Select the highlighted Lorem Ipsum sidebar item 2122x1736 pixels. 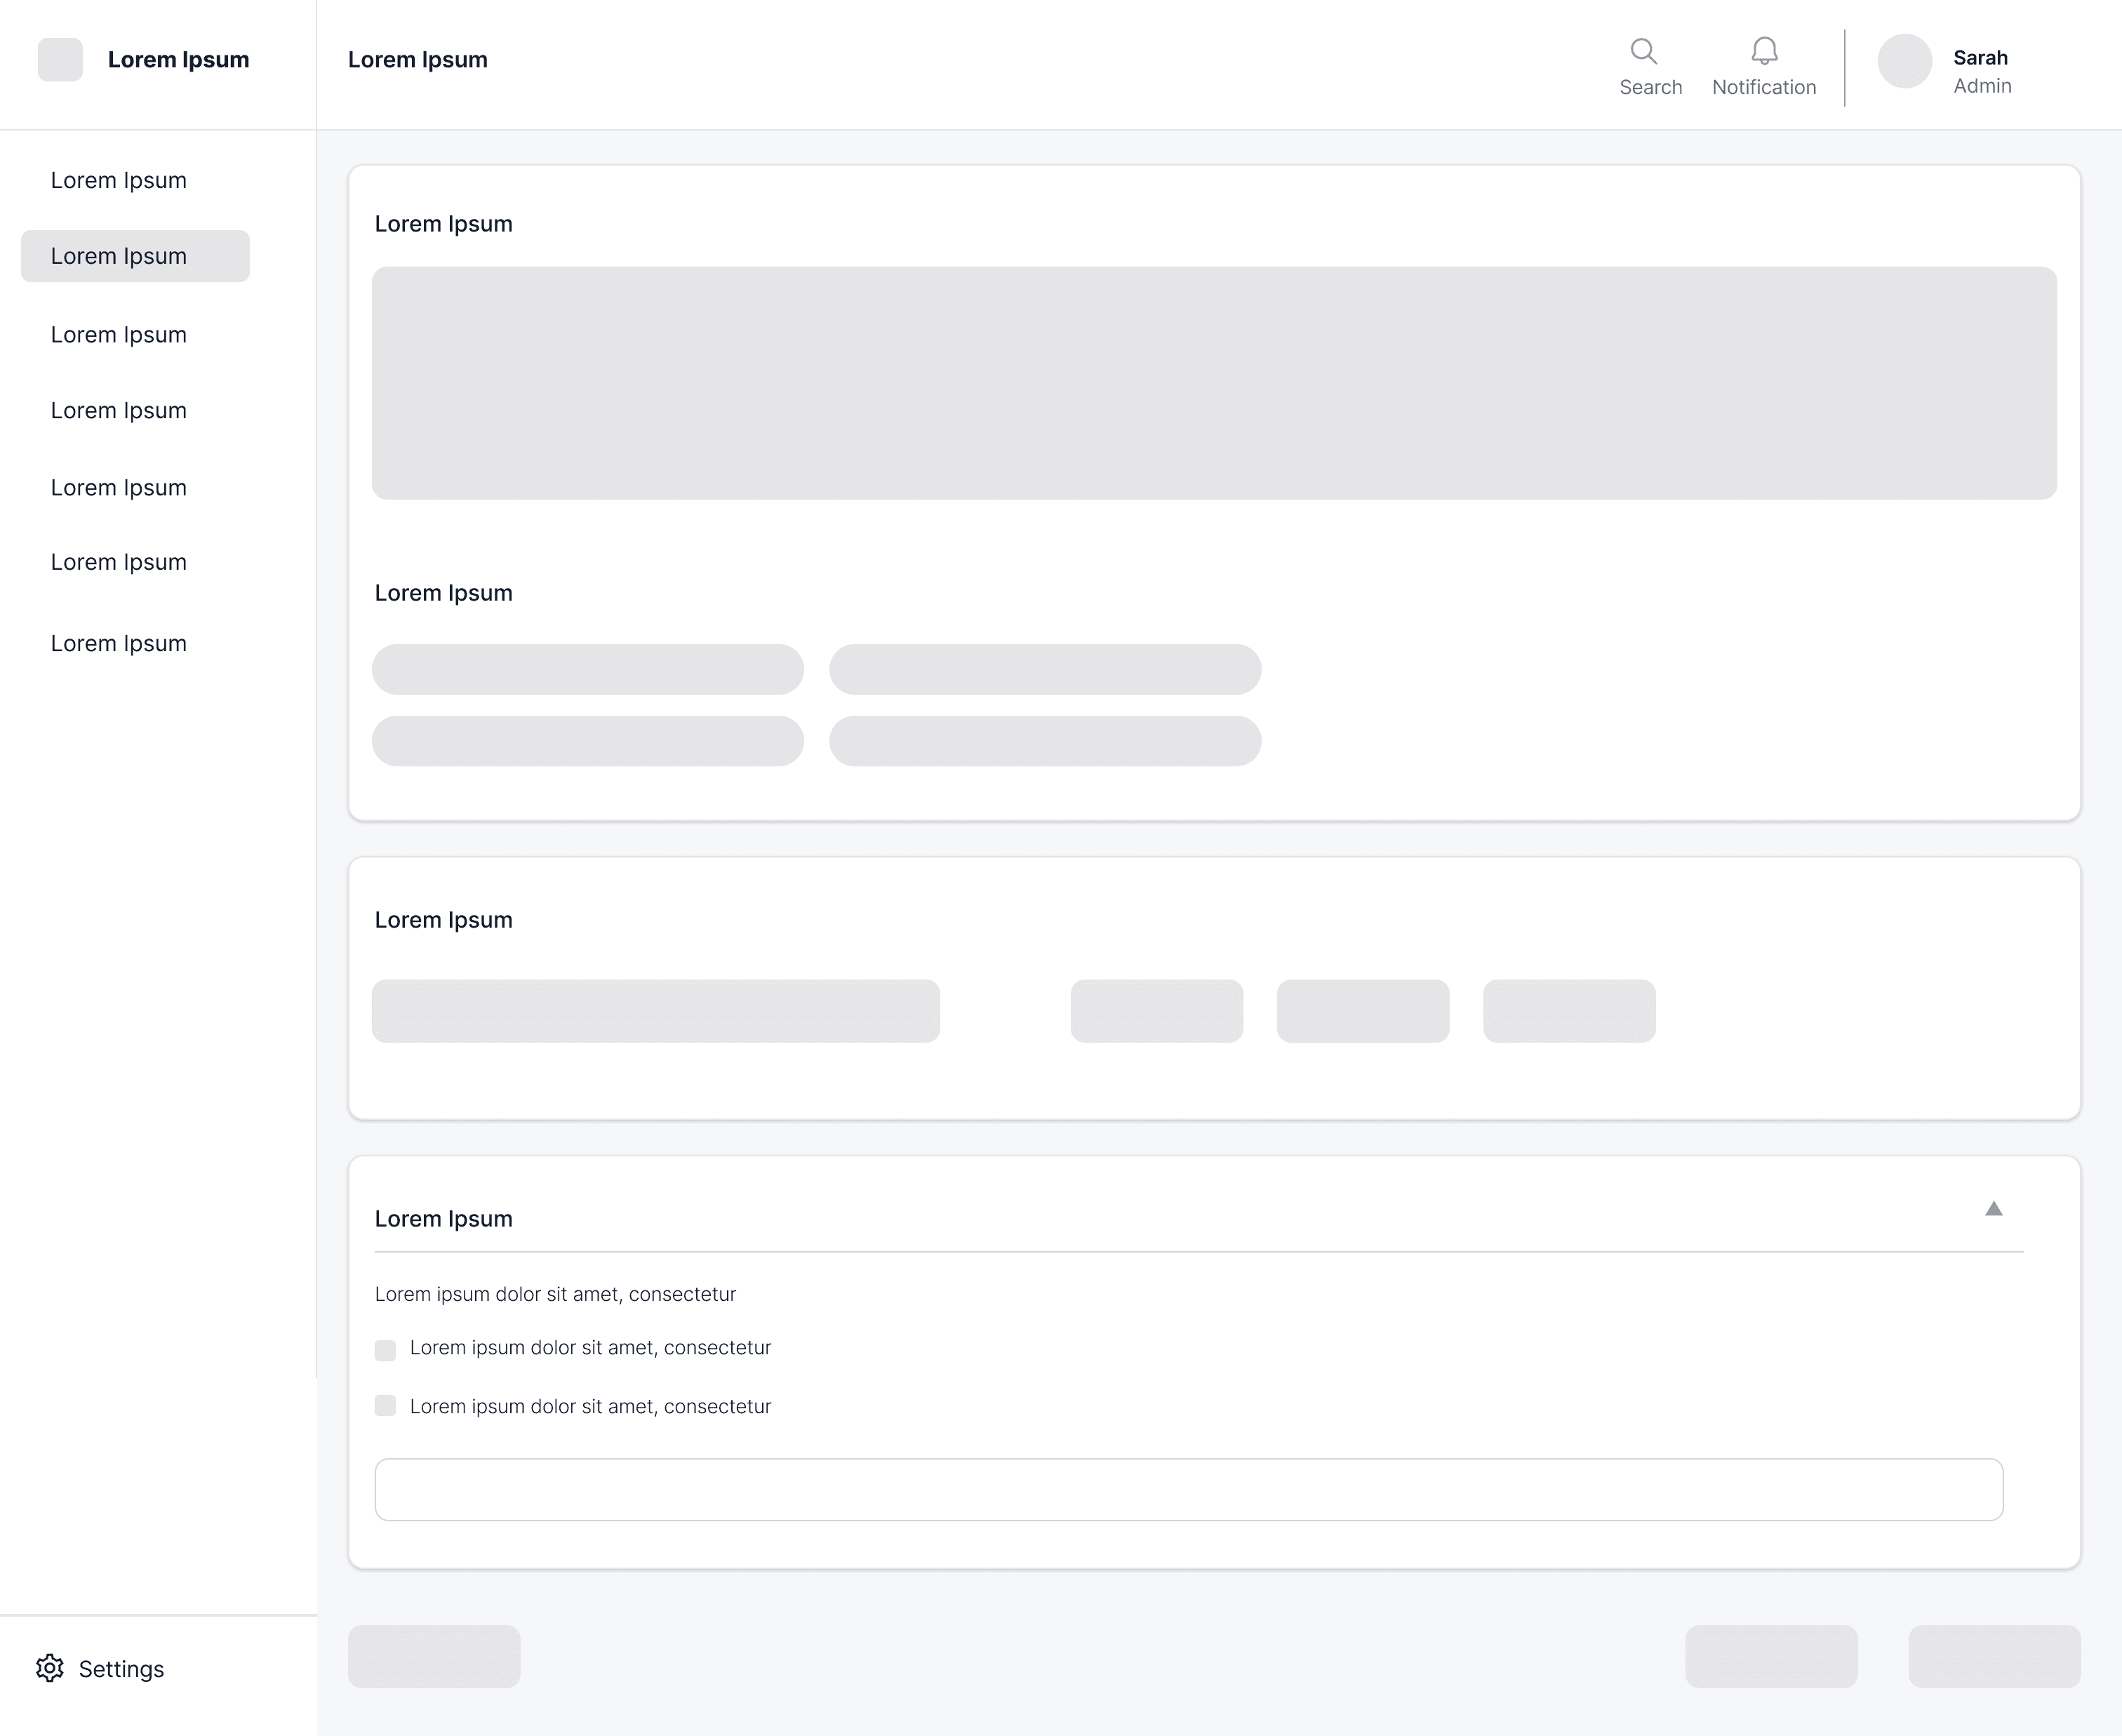coord(135,256)
